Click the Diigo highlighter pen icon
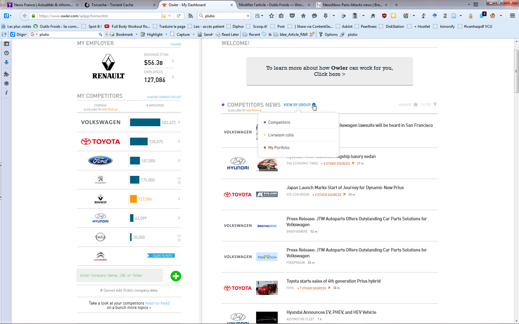Viewport: 519px width, 324px height. tap(342, 34)
